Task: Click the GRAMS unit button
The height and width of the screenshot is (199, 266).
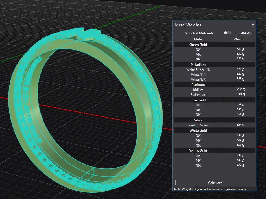Action: pos(245,33)
